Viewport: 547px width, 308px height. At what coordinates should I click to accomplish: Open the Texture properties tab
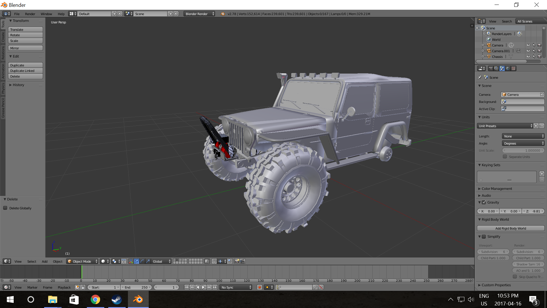513,68
